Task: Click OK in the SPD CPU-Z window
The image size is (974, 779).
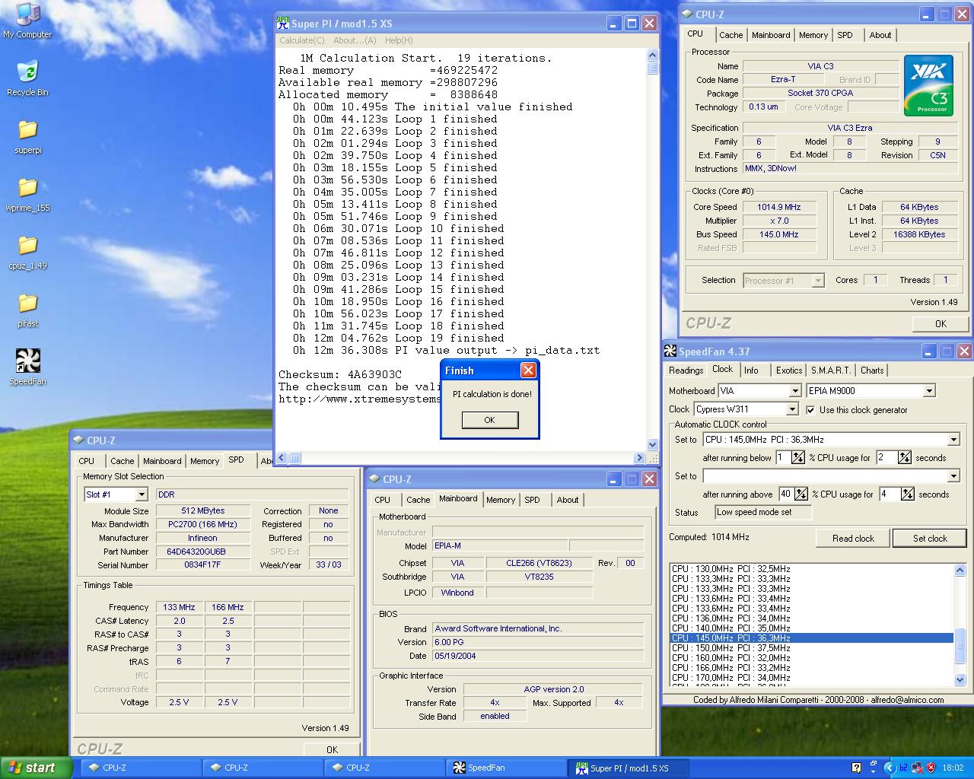Action: [332, 749]
